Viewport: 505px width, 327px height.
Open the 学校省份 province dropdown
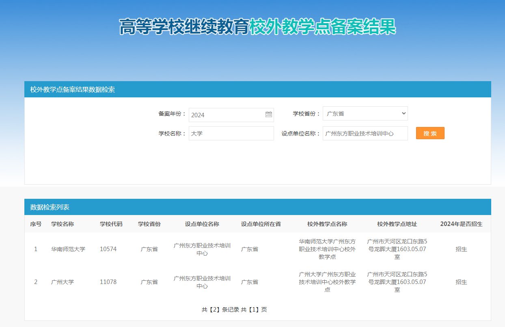365,114
